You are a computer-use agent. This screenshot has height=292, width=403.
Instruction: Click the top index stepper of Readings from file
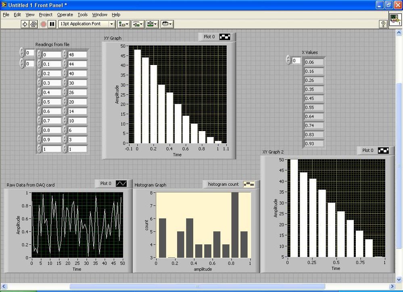(22, 53)
